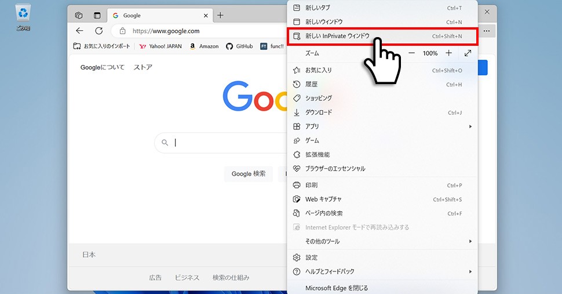Image resolution: width=562 pixels, height=294 pixels.
Task: Expand the ヘルプとフィードバック submenu
Action: [x=382, y=271]
